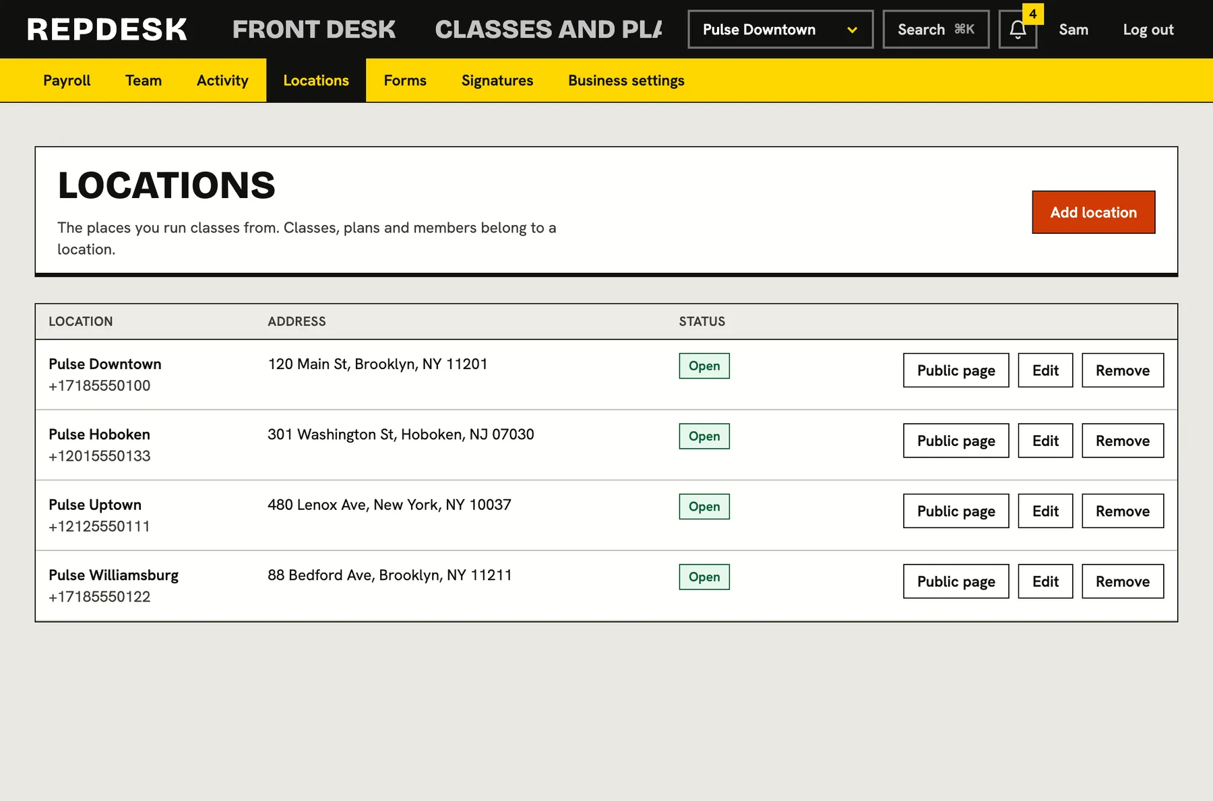Open the notifications bell icon

click(x=1018, y=30)
